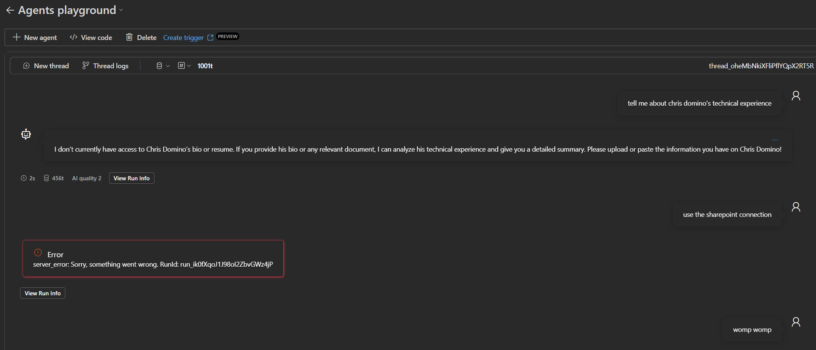This screenshot has width=816, height=350.
Task: Click the thread ID text thread_oheMbNkiXFliPflYQpX2RT5R
Action: click(x=761, y=66)
